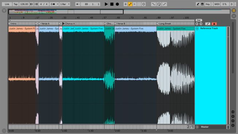The width and height of the screenshot is (238, 134).
Task: Select the teal Long Break clip header
Action: pos(176,28)
